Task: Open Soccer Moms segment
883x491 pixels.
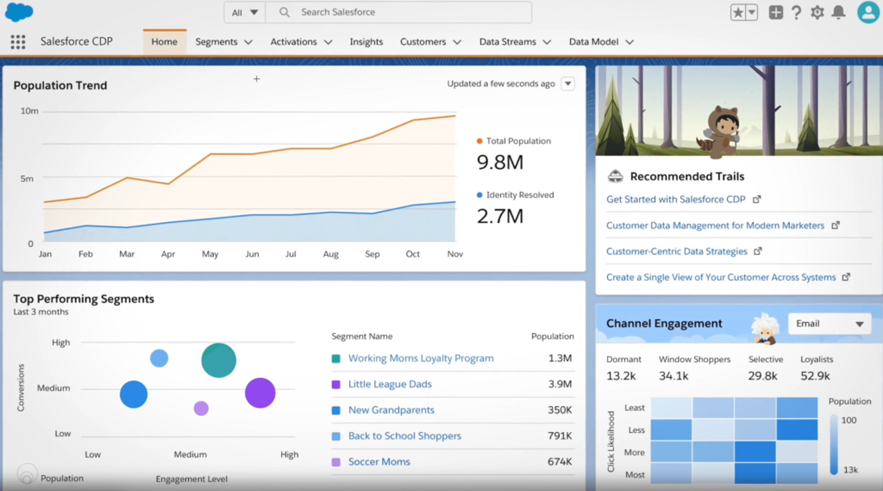Action: click(x=379, y=462)
